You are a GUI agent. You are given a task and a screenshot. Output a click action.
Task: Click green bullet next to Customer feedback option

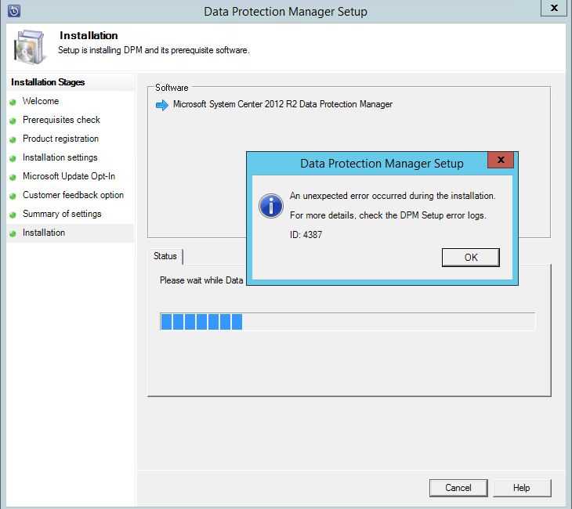tap(13, 197)
